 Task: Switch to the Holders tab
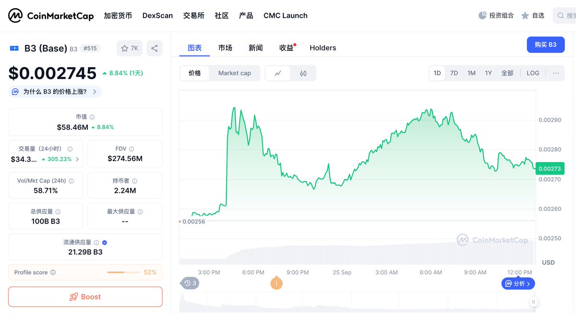point(323,48)
